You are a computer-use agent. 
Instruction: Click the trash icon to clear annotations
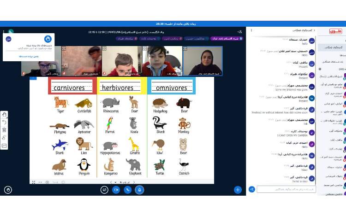pyautogui.click(x=5, y=130)
